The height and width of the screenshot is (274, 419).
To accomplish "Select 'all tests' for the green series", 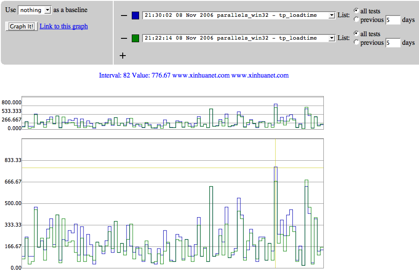I will (x=356, y=33).
